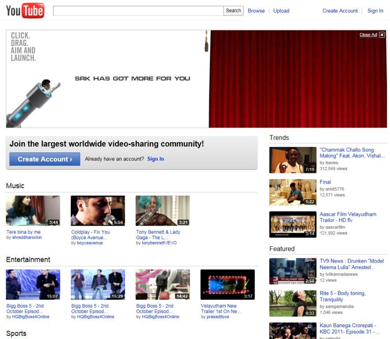Open TV9 News Drunken Model thumbnail
Screen dimensions: 390x339
coord(293,271)
